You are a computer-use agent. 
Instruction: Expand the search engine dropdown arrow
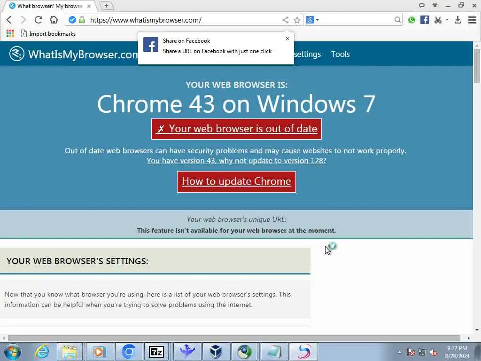(317, 20)
